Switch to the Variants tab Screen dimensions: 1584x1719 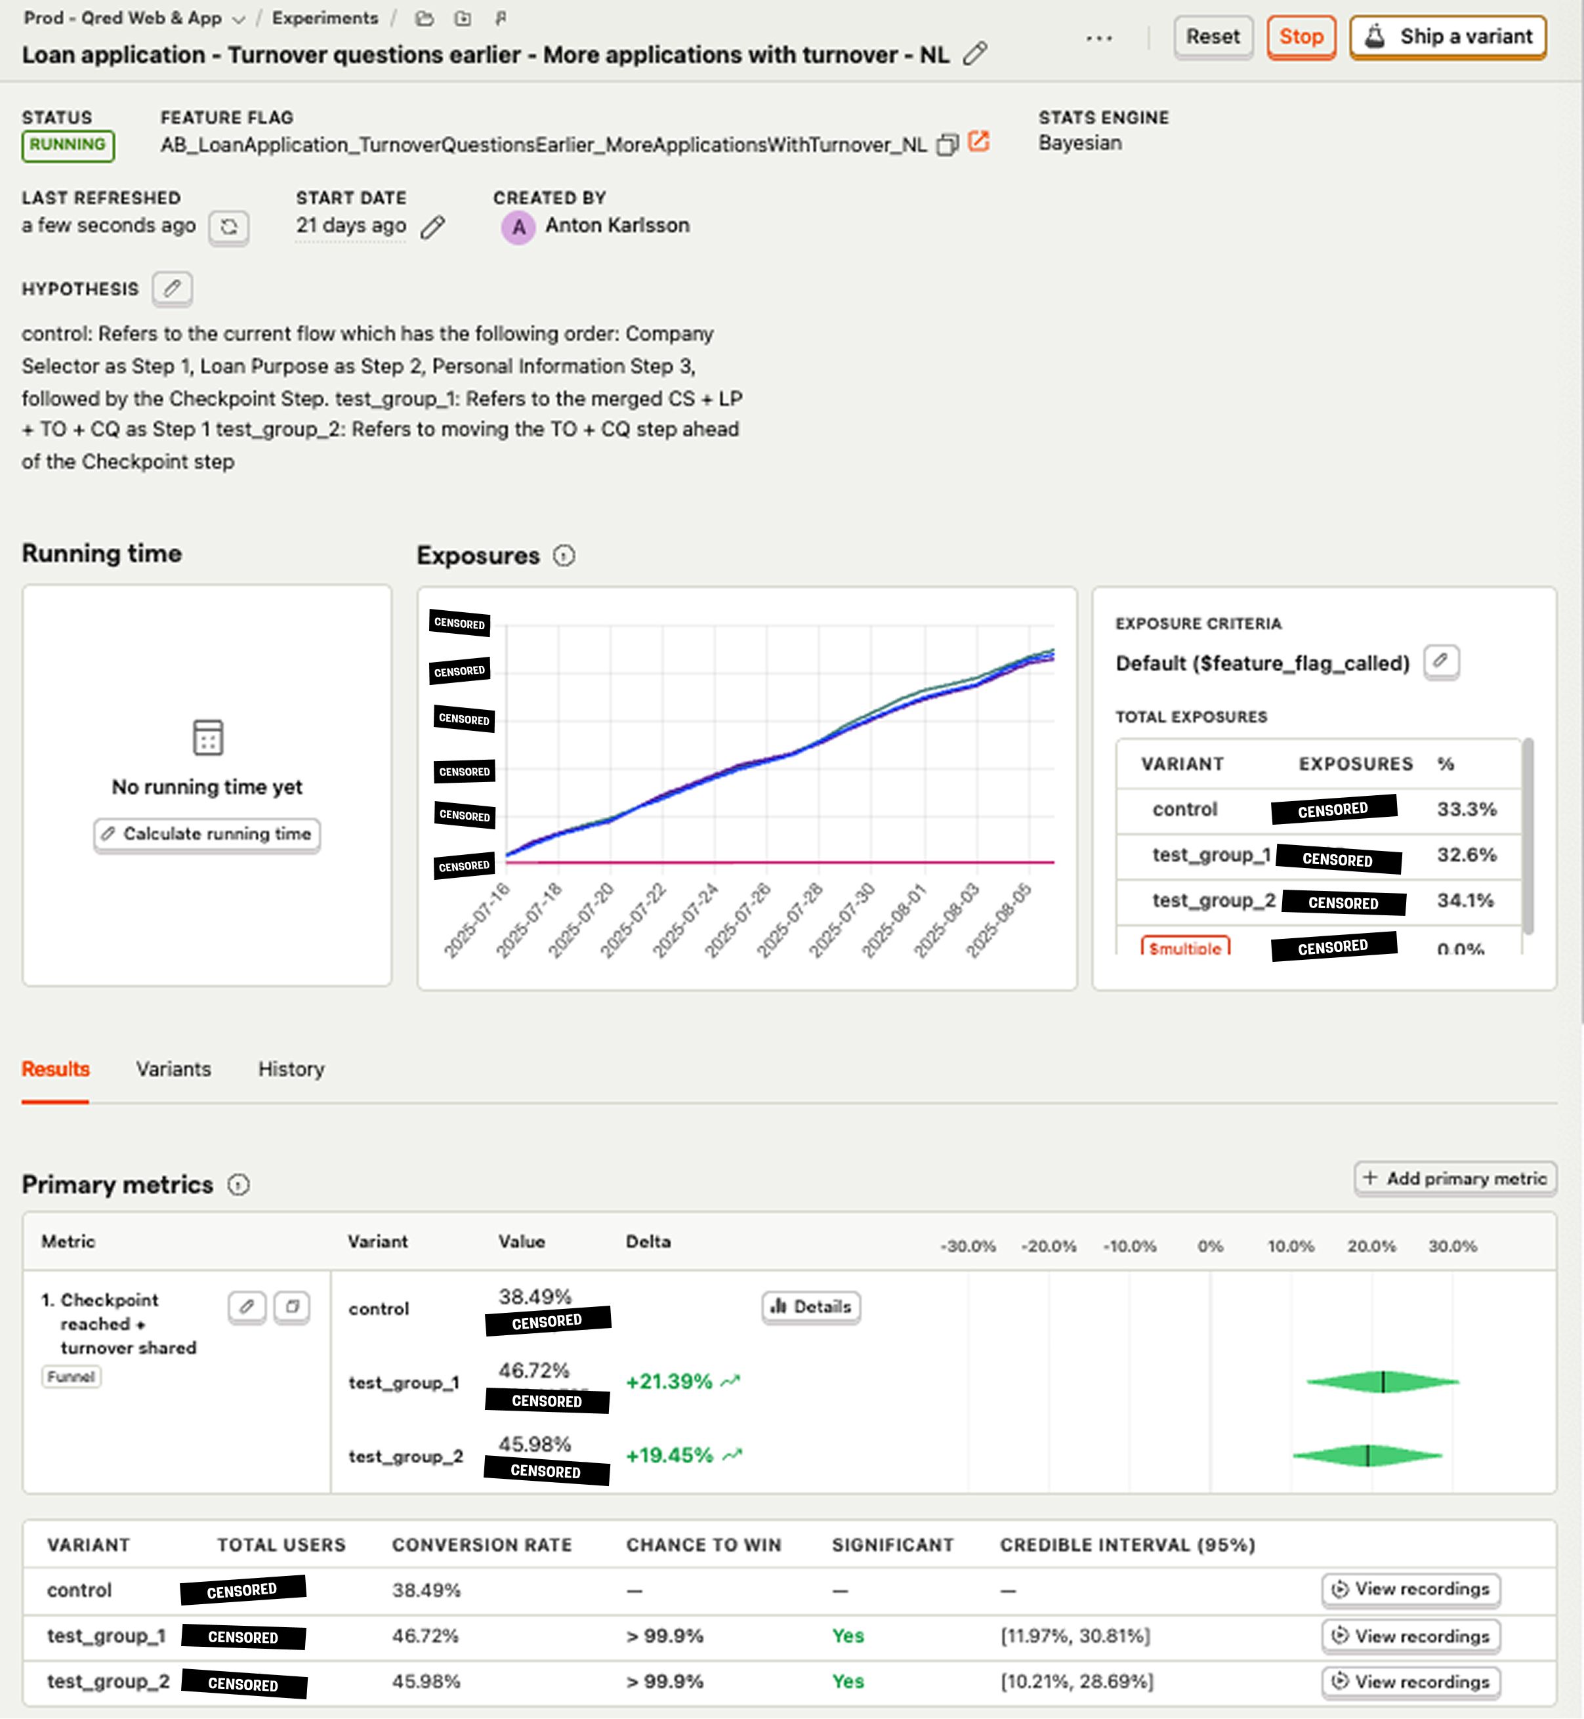[174, 1069]
